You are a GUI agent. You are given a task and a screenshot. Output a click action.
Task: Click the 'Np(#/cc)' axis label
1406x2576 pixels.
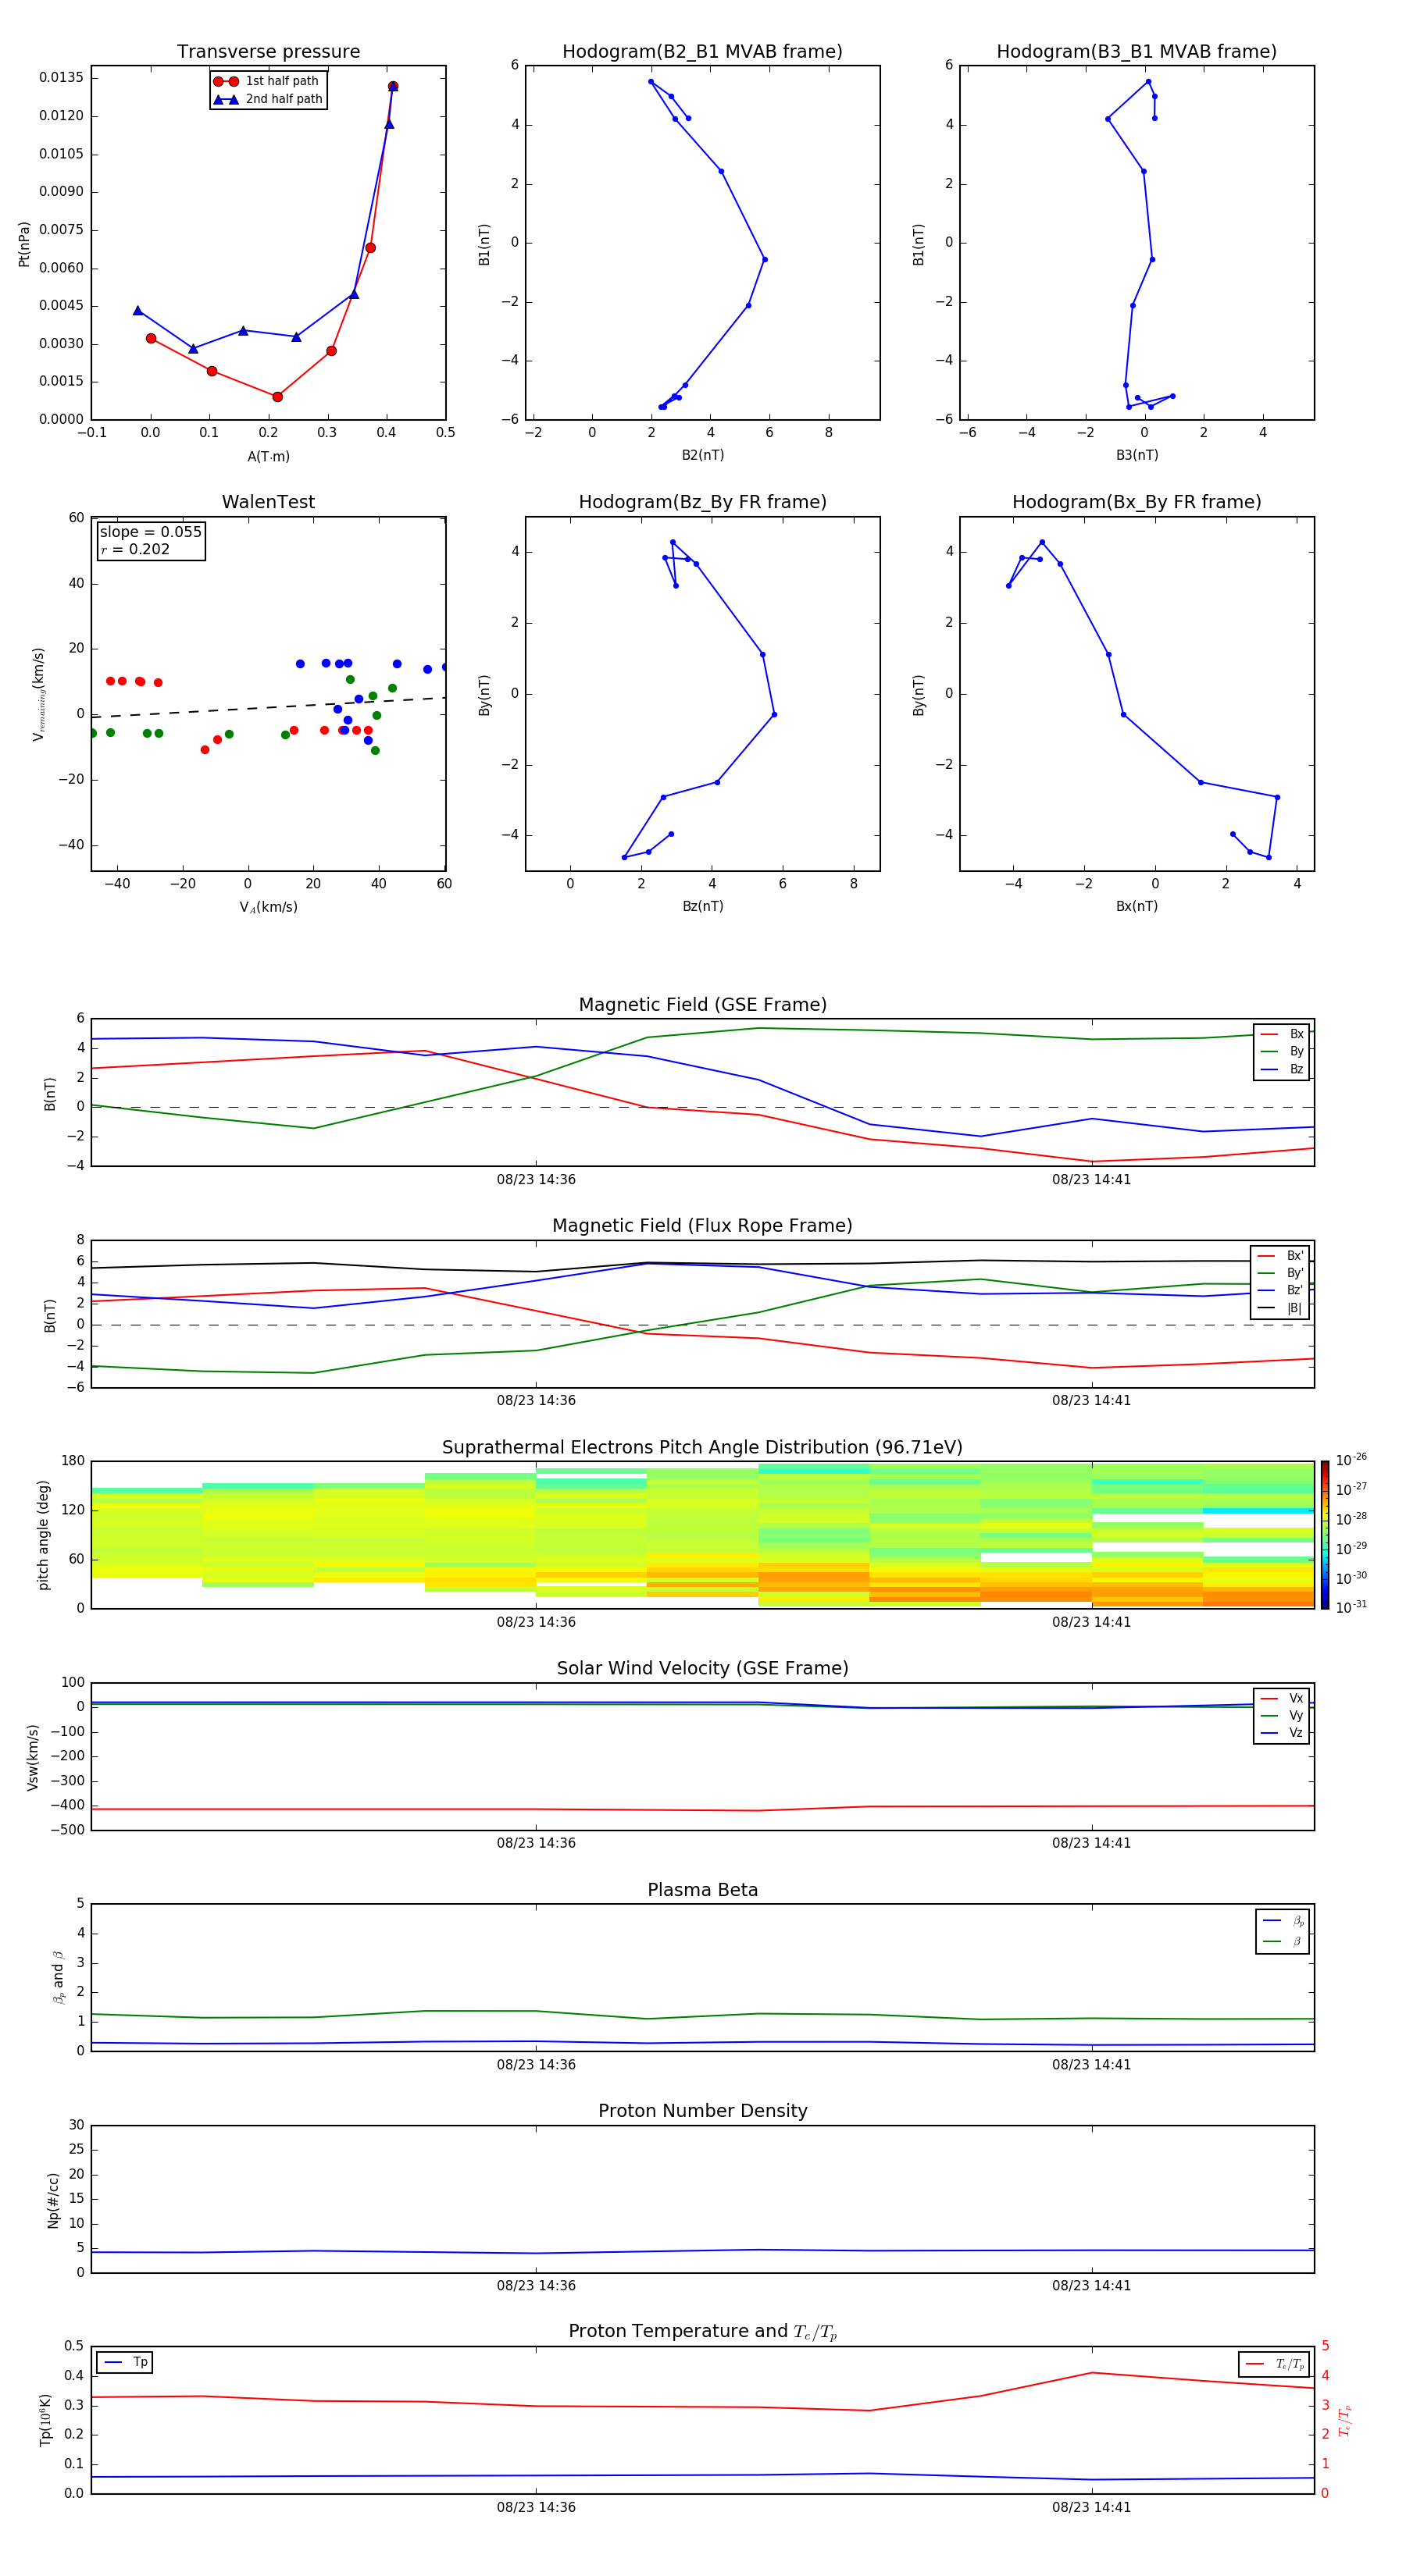click(53, 2200)
